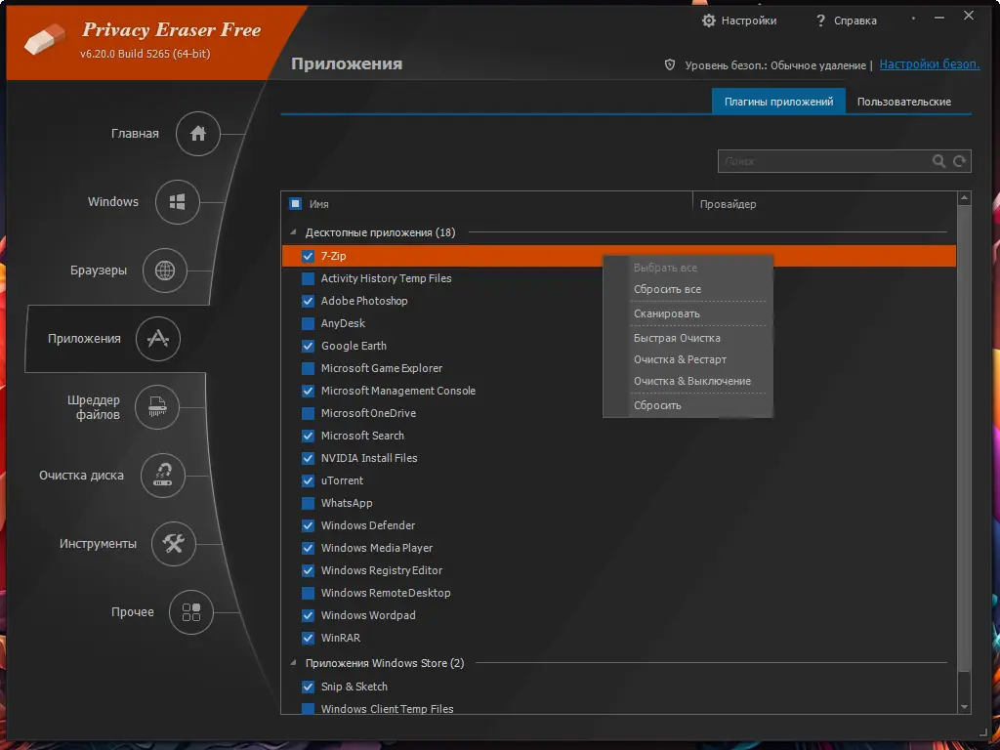1000x750 pixels.
Task: Select the Приложения section icon
Action: [158, 339]
